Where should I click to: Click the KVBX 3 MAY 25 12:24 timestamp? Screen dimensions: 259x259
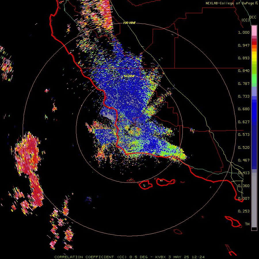click(x=180, y=257)
